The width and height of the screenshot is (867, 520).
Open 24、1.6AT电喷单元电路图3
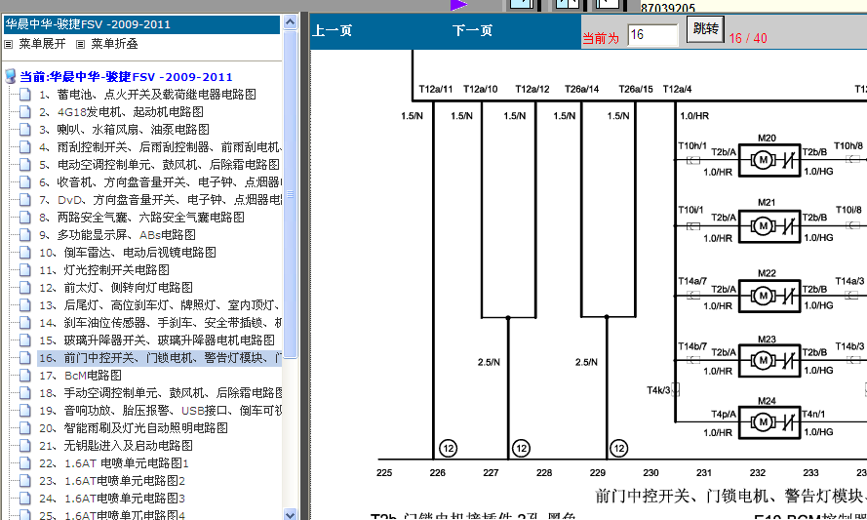112,499
